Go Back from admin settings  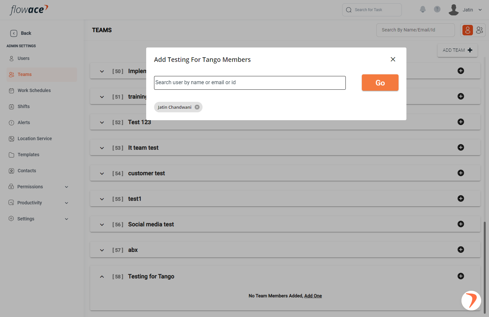pyautogui.click(x=21, y=33)
